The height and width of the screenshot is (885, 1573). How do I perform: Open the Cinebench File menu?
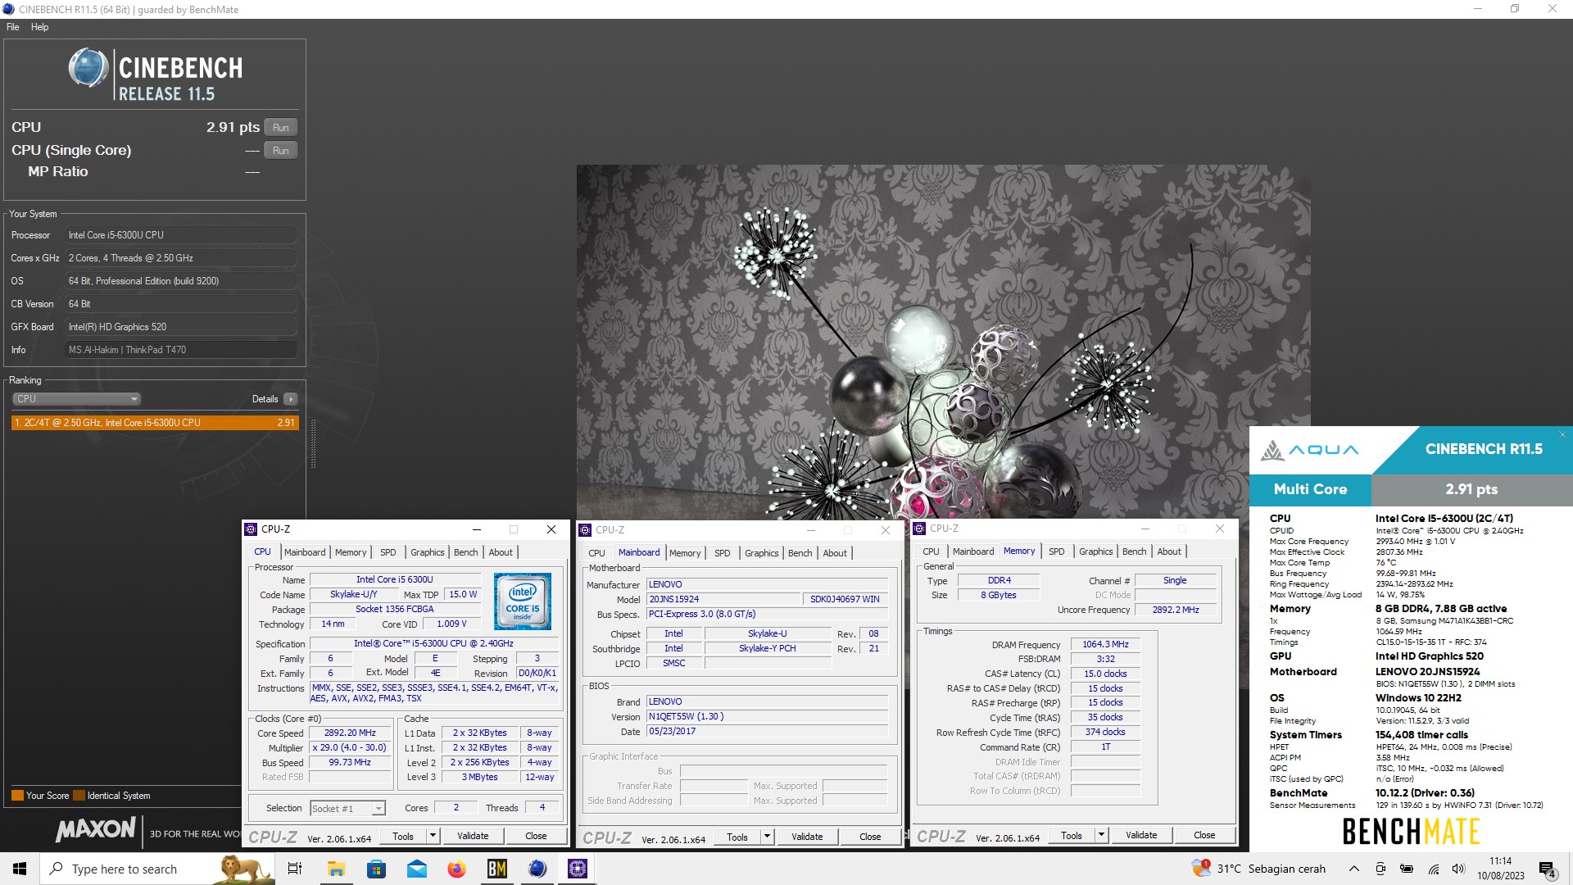click(x=13, y=27)
